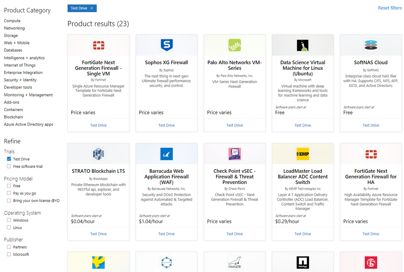Click Test Drive under Sophos XG Firewall
The width and height of the screenshot is (404, 272).
tap(167, 125)
